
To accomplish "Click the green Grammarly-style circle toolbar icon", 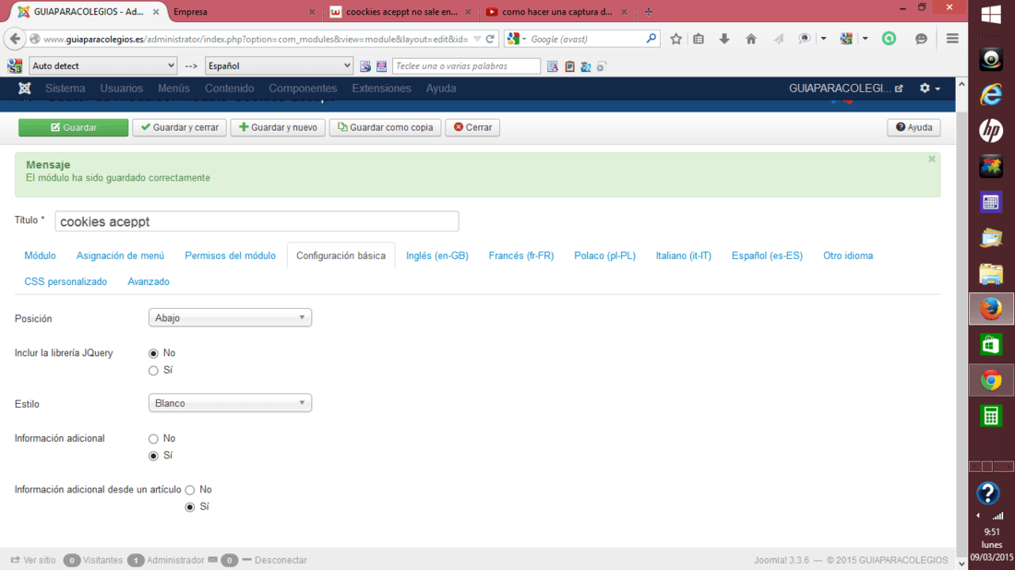I will tap(889, 39).
